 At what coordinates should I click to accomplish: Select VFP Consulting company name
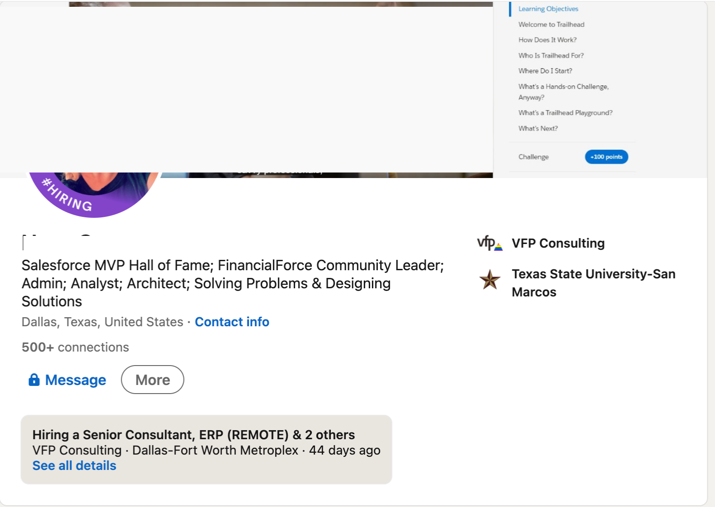click(x=558, y=243)
